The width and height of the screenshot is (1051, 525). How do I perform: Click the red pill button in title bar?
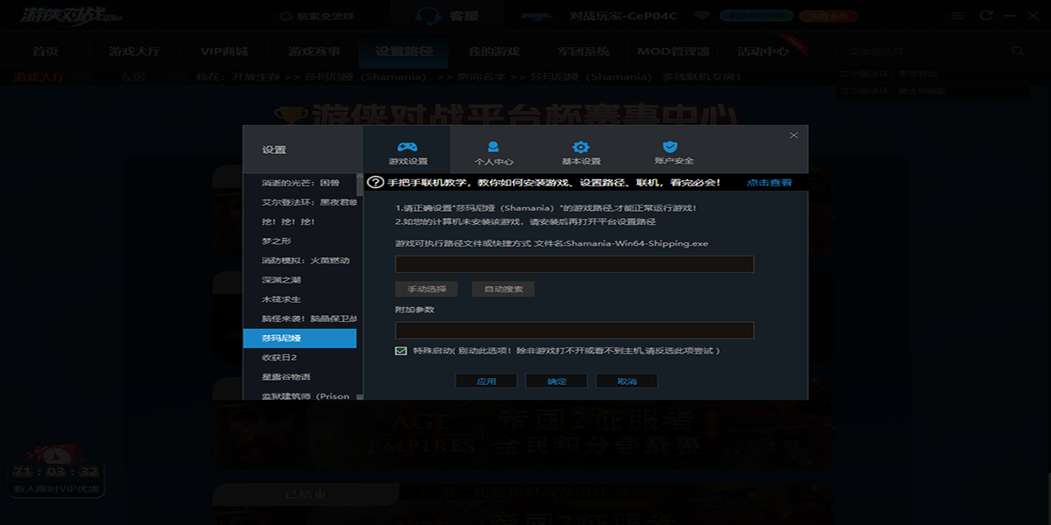point(829,16)
